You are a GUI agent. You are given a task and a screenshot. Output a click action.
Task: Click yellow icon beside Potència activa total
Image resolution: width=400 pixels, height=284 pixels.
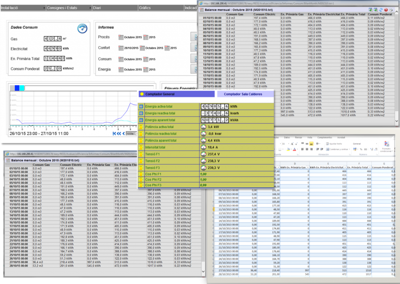coord(141,127)
